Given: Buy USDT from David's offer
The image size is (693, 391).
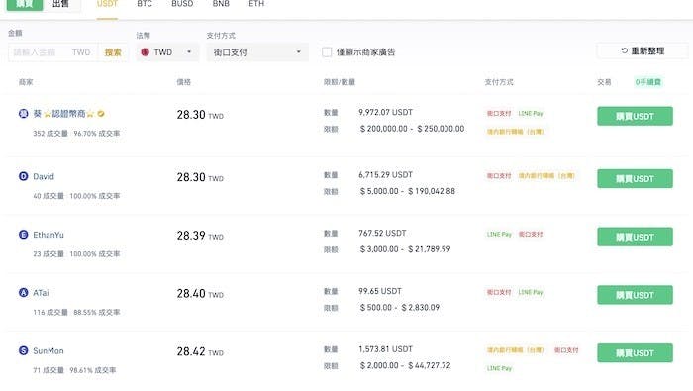Looking at the screenshot, I should tap(635, 178).
